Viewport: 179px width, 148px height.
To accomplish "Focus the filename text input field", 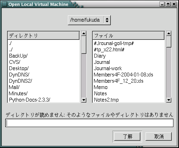I will pyautogui.click(x=89, y=123).
